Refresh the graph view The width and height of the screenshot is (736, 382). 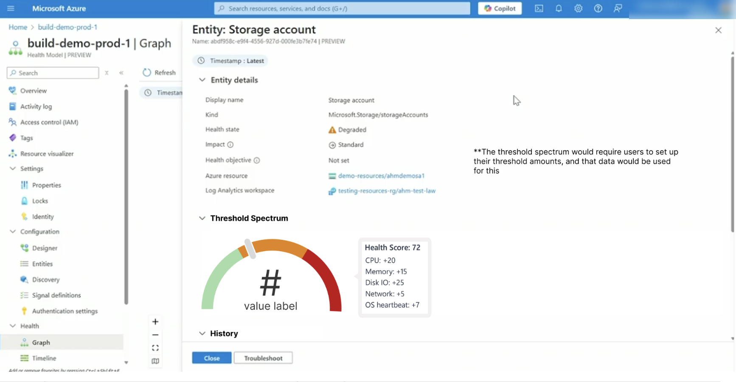point(159,73)
